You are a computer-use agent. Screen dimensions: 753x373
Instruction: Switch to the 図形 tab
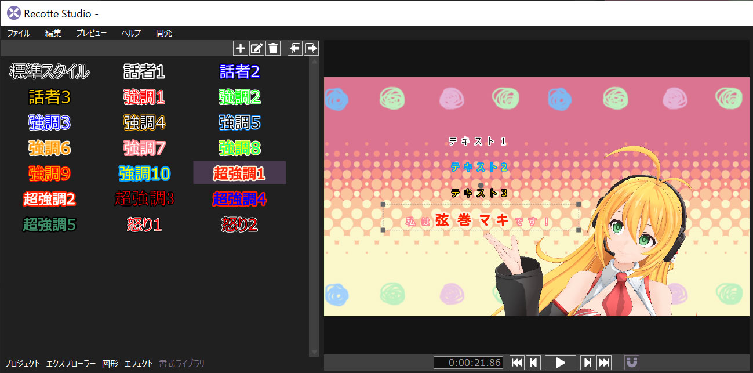[x=110, y=364]
